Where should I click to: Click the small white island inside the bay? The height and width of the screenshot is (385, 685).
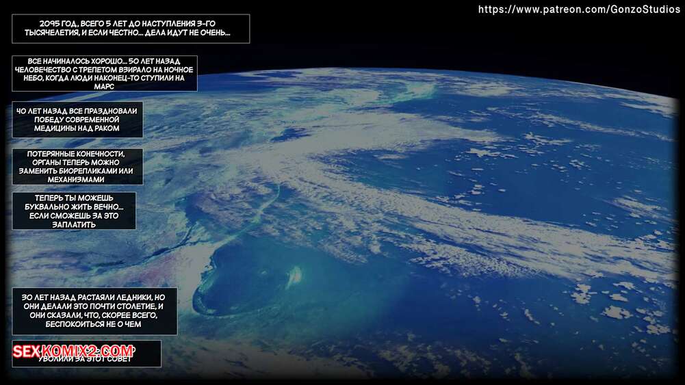click(x=294, y=275)
